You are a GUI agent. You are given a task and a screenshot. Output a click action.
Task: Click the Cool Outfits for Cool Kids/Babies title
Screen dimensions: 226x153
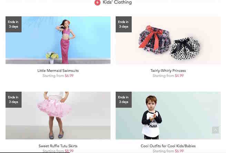coord(168,146)
